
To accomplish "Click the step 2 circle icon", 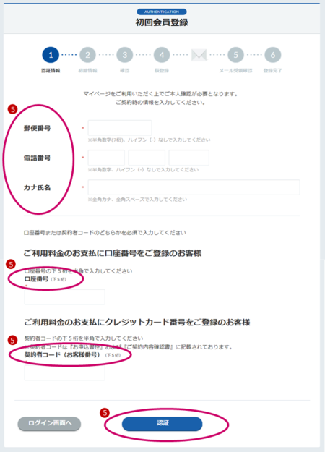I will click(x=88, y=55).
